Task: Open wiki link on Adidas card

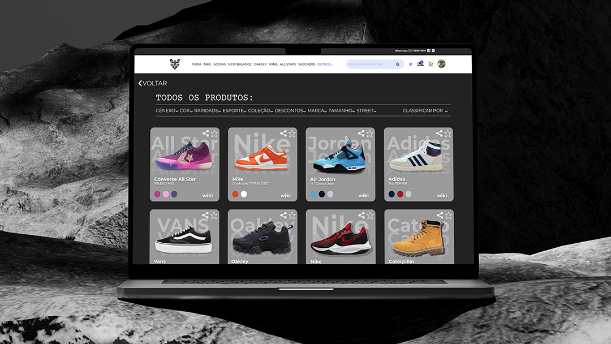Action: click(x=442, y=196)
